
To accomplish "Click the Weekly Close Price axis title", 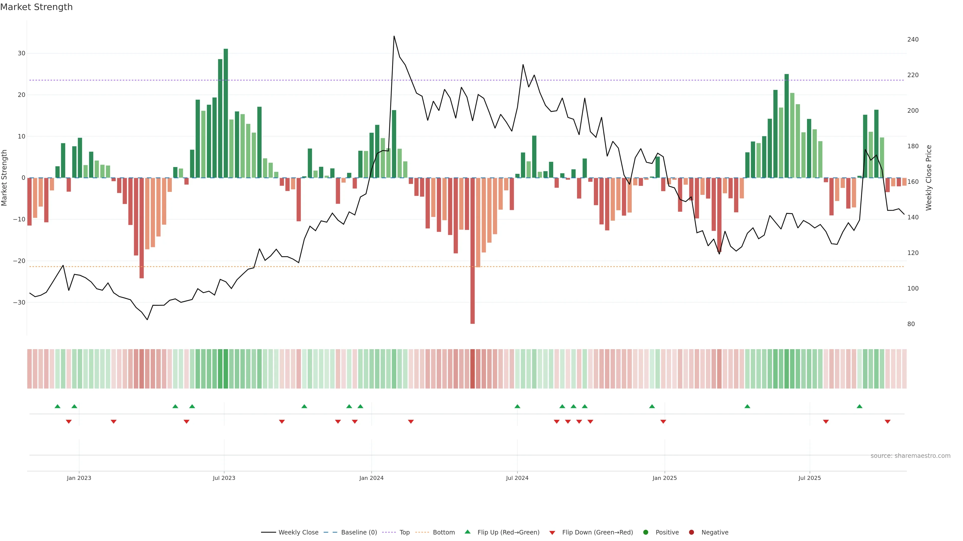I will 929,178.
